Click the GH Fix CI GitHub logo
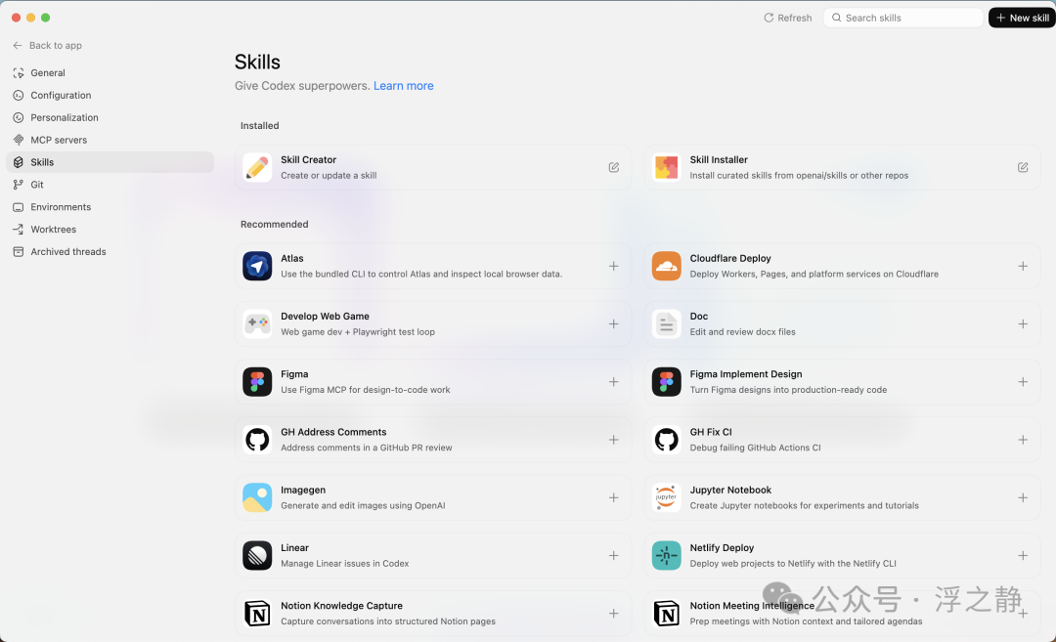 point(666,440)
